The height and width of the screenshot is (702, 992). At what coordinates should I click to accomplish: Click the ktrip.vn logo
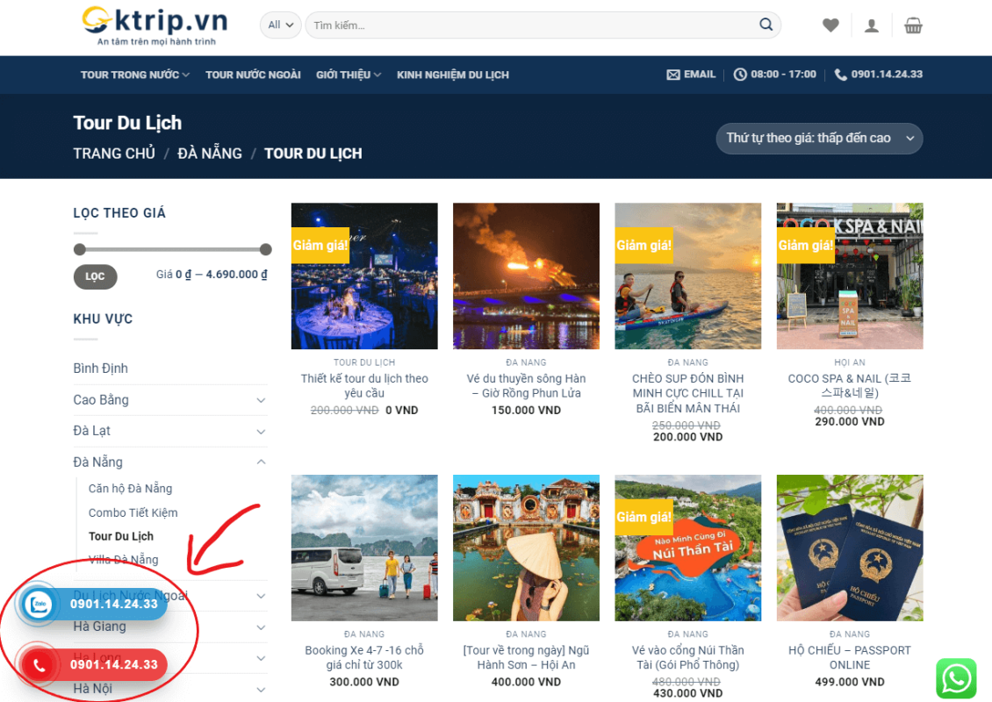(x=155, y=26)
